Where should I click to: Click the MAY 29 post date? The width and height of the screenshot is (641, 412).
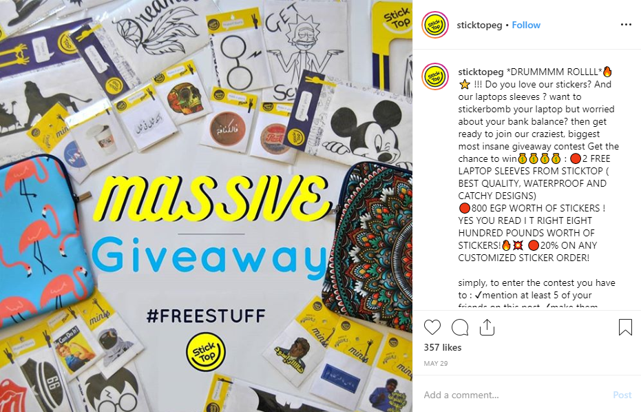pyautogui.click(x=436, y=363)
